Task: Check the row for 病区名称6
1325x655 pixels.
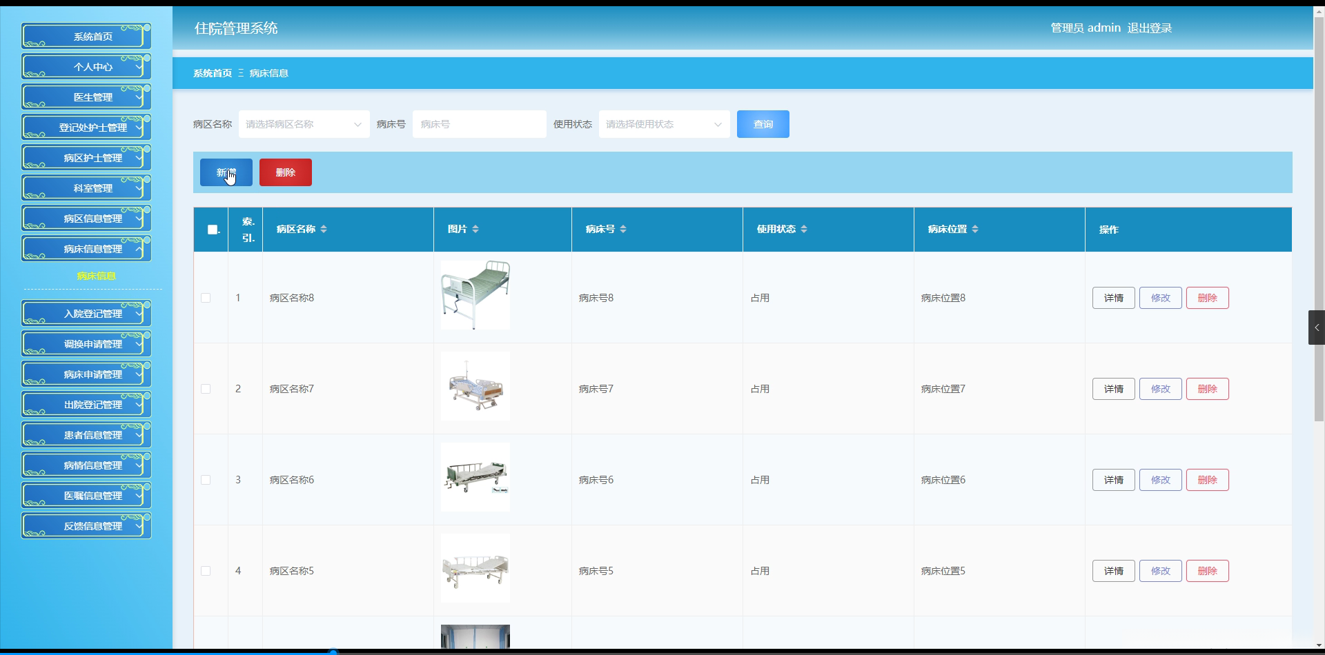Action: point(206,480)
